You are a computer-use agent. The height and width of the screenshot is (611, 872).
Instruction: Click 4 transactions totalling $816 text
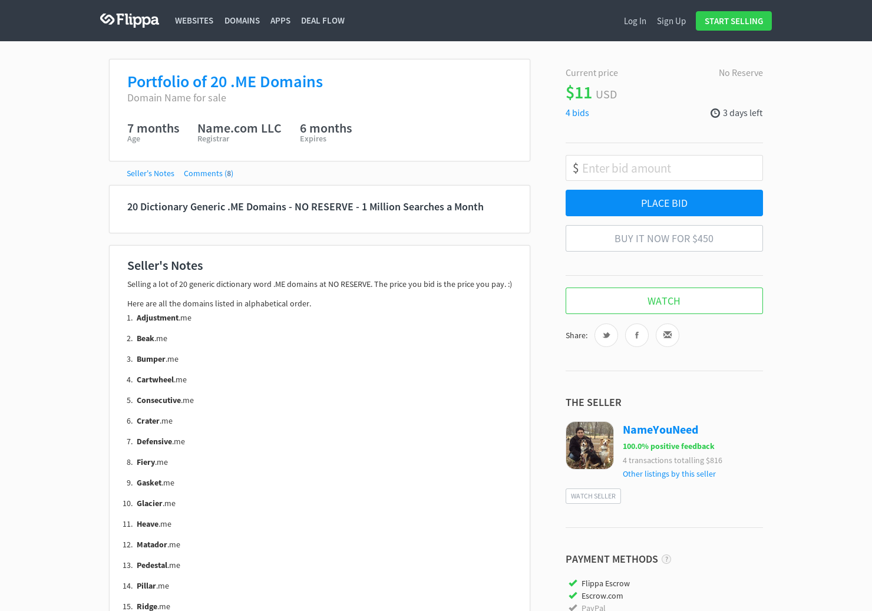point(672,460)
